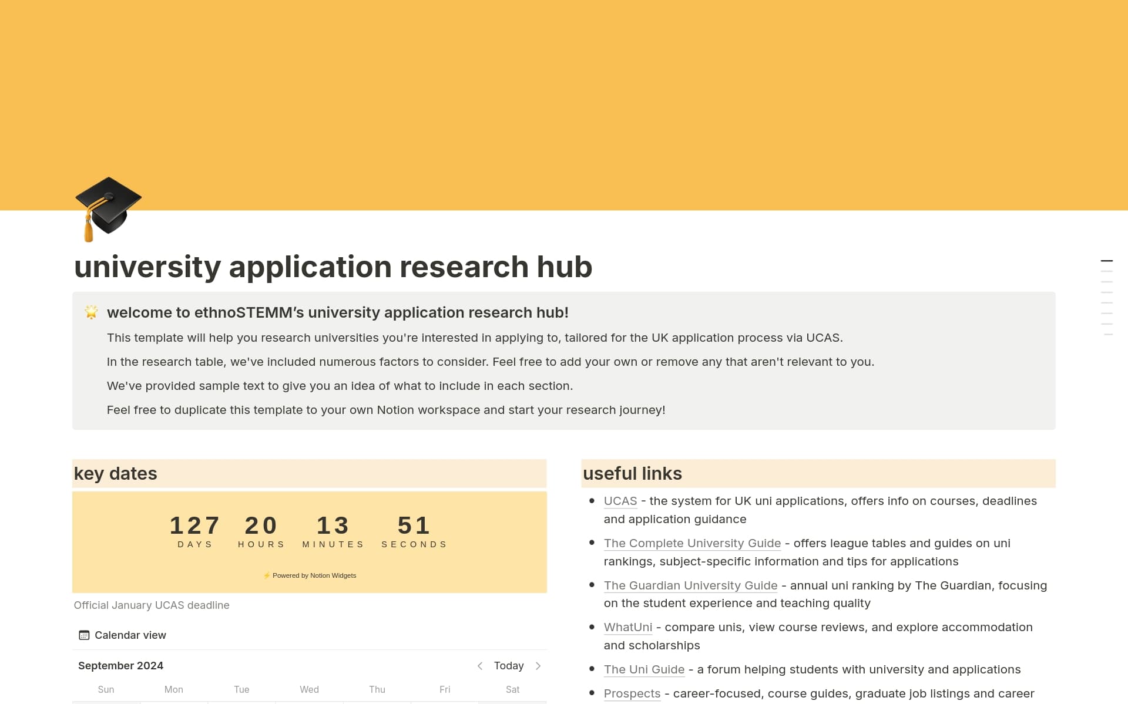Click the page cover yellow banner area
This screenshot has width=1128, height=704.
(564, 100)
